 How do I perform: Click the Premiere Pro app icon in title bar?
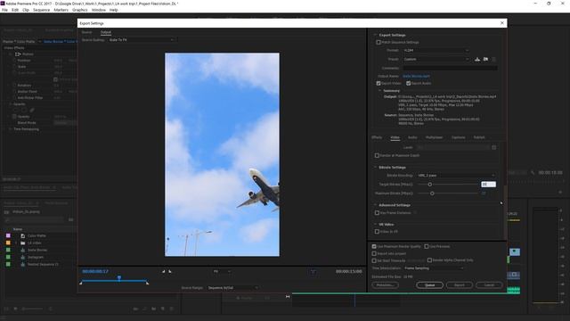tap(3, 4)
